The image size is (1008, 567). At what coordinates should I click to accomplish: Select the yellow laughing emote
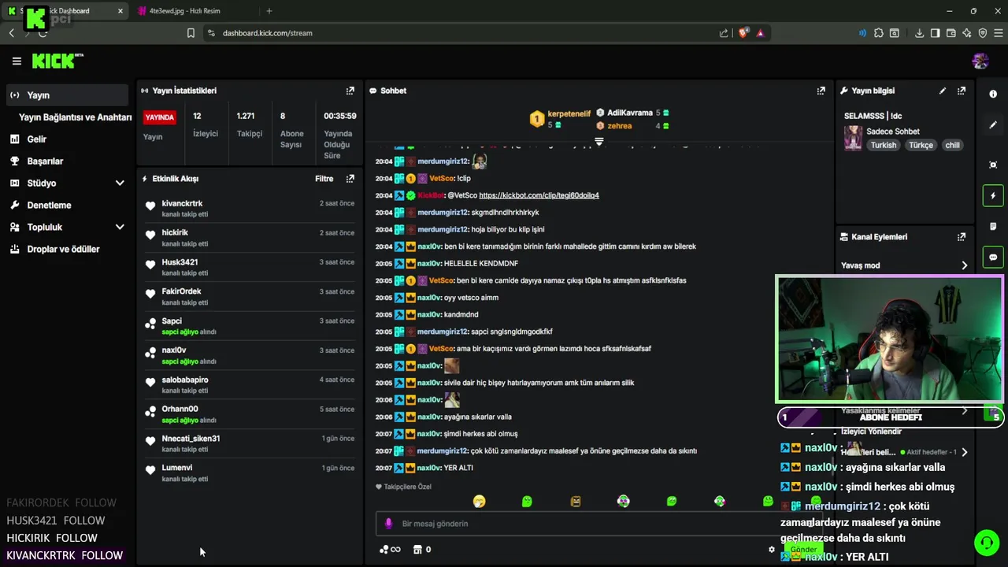pos(479,501)
